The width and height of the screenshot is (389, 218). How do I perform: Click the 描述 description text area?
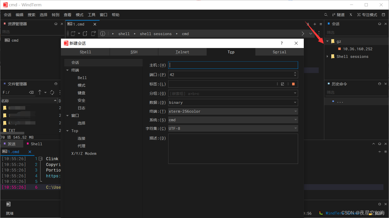(233, 149)
